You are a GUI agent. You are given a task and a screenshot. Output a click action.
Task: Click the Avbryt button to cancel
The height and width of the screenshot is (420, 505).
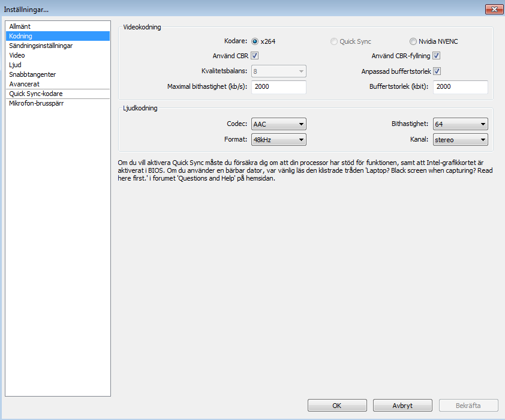click(x=402, y=406)
